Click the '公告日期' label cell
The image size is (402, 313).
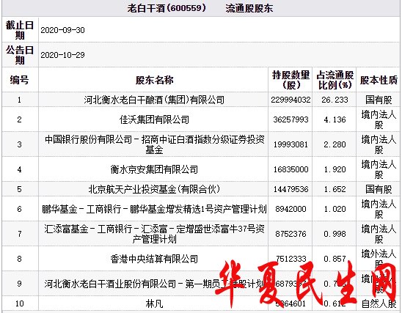tap(20, 55)
